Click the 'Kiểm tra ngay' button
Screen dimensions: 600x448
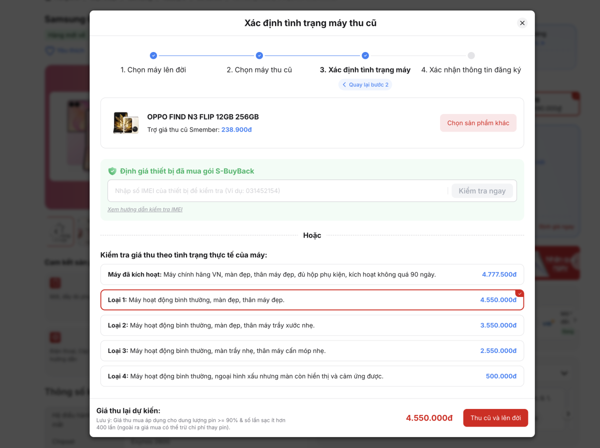482,191
